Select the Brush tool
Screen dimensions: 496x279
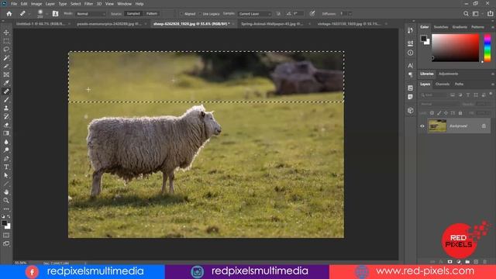(x=6, y=100)
